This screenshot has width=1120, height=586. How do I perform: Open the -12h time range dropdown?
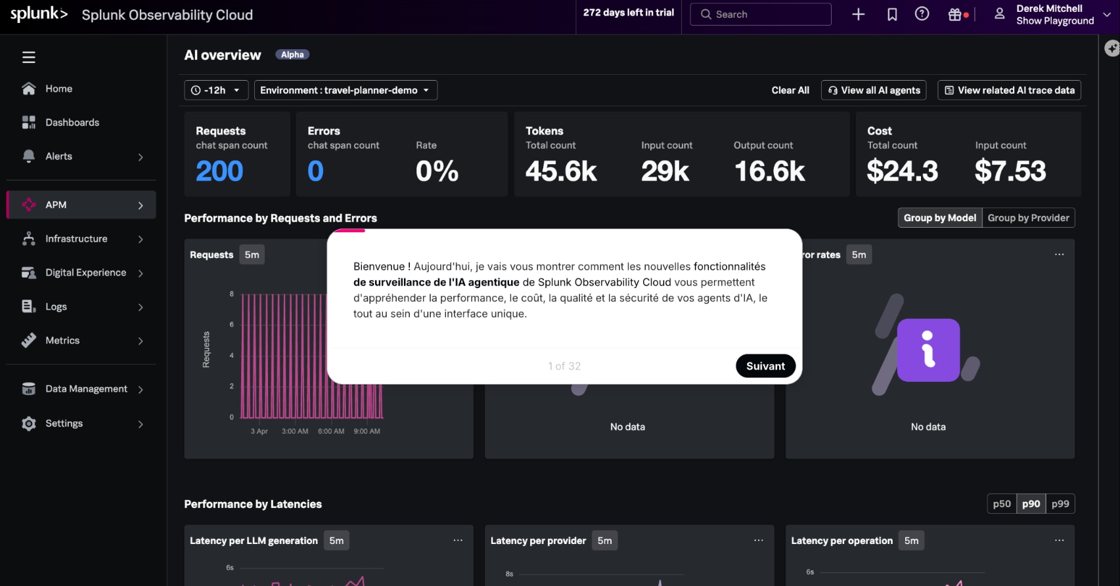point(216,91)
